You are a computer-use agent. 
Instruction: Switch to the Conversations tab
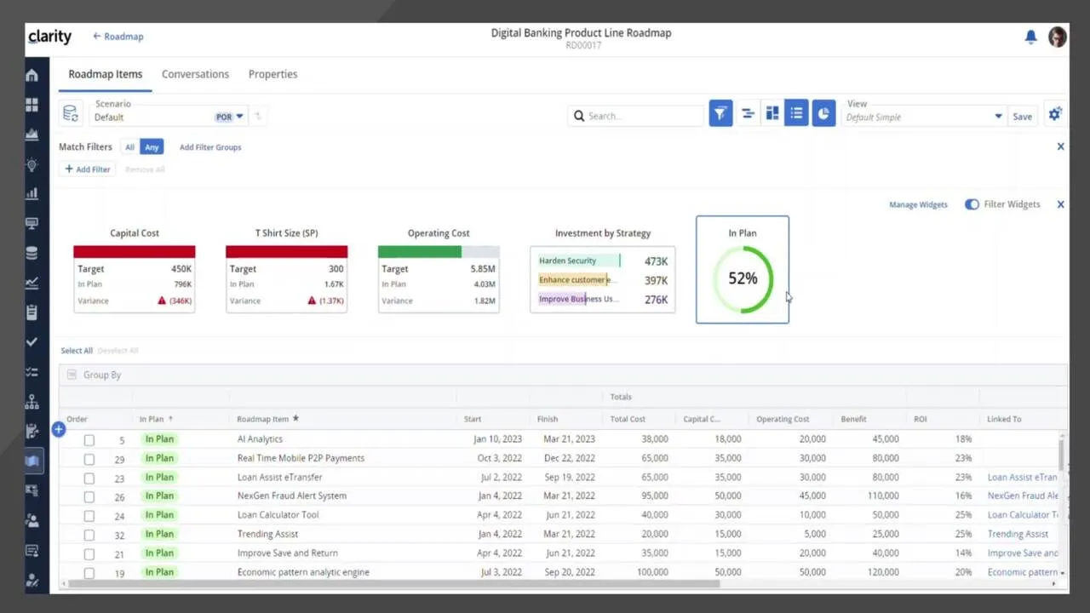coord(195,74)
